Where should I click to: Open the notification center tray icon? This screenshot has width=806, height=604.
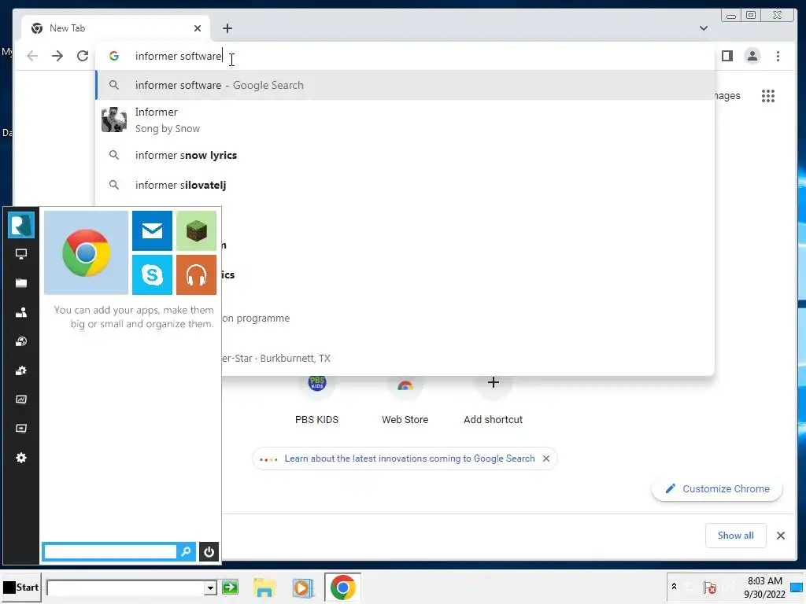coord(797,587)
